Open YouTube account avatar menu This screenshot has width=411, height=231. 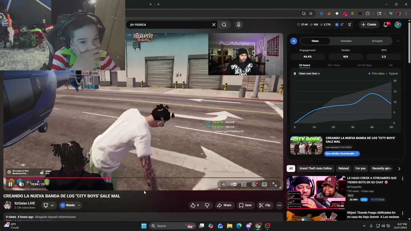[x=398, y=24]
